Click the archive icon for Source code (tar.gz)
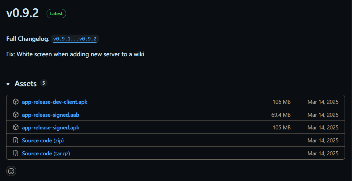 pos(16,153)
